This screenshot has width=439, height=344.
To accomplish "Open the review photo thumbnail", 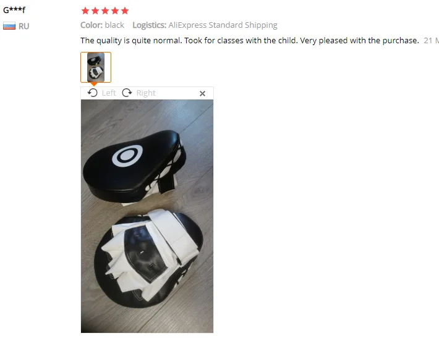I will click(x=96, y=67).
